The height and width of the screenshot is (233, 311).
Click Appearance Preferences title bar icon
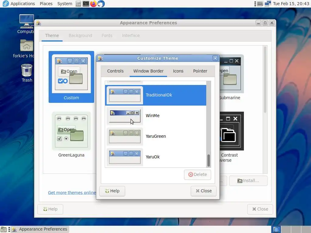[39, 23]
